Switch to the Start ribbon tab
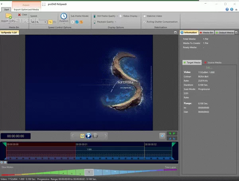239x181 pixels. (6, 10)
